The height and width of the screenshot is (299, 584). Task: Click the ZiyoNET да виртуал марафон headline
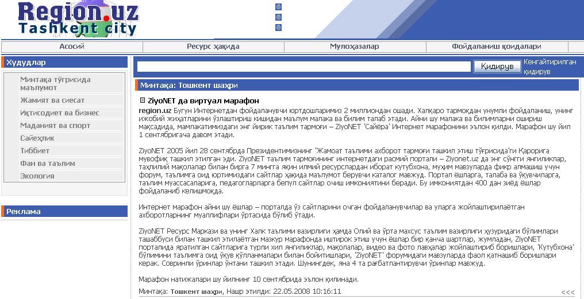[x=203, y=101]
